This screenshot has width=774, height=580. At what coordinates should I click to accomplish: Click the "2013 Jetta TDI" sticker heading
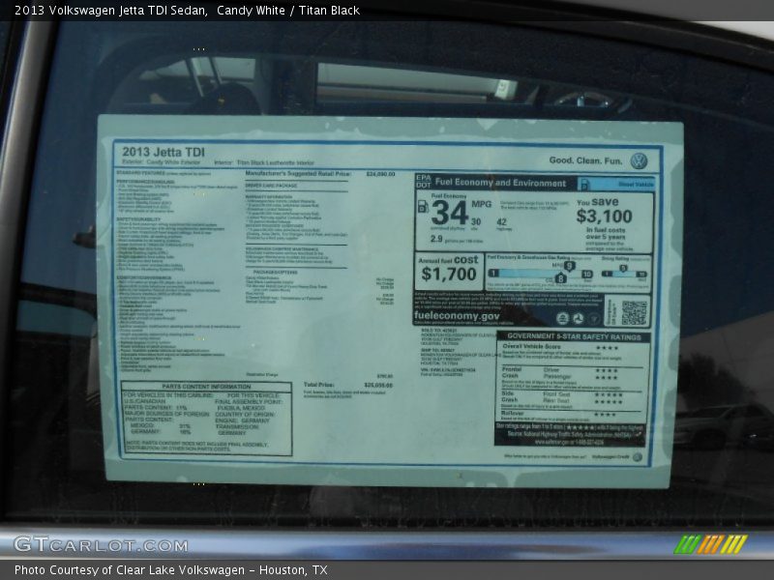tap(164, 152)
